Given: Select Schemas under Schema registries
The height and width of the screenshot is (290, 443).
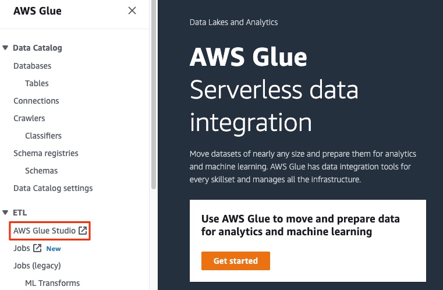Looking at the screenshot, I should [x=41, y=171].
